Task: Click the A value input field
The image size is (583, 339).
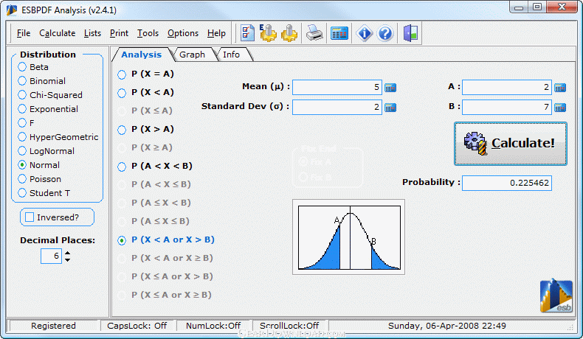Action: pos(507,88)
